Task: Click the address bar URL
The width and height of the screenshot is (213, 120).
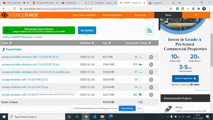Action: pos(58,9)
